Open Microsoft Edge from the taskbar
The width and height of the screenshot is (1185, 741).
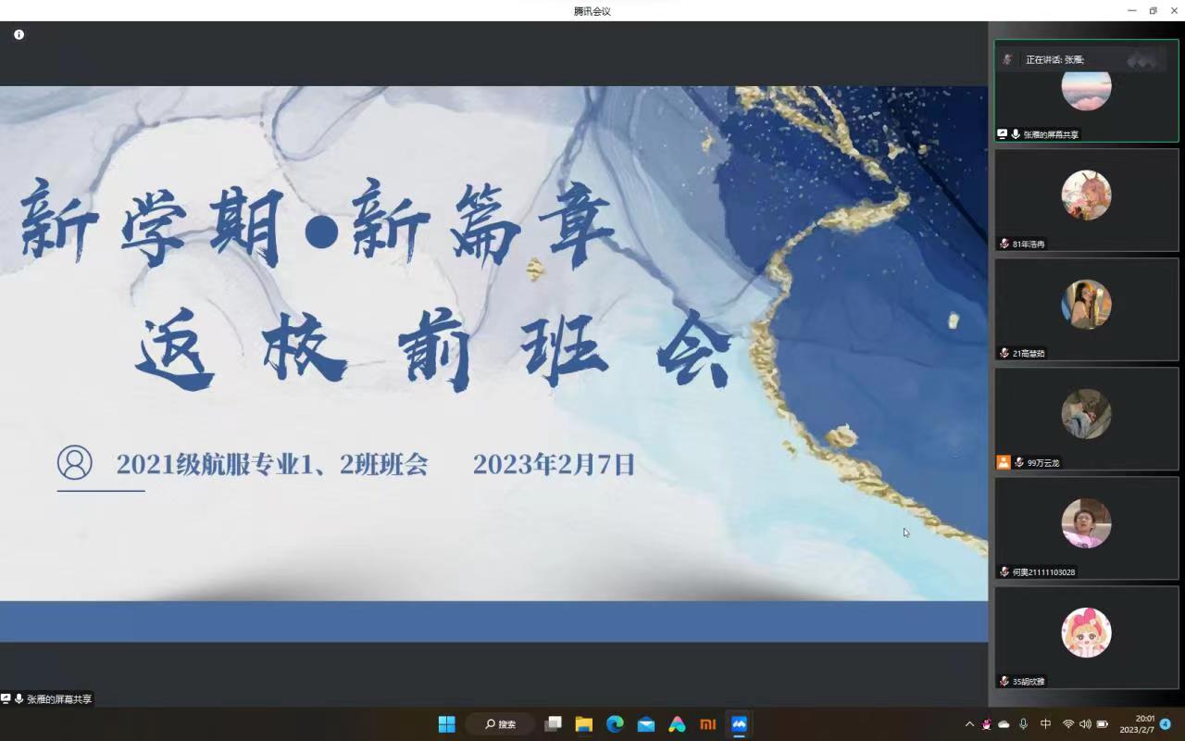pyautogui.click(x=615, y=724)
